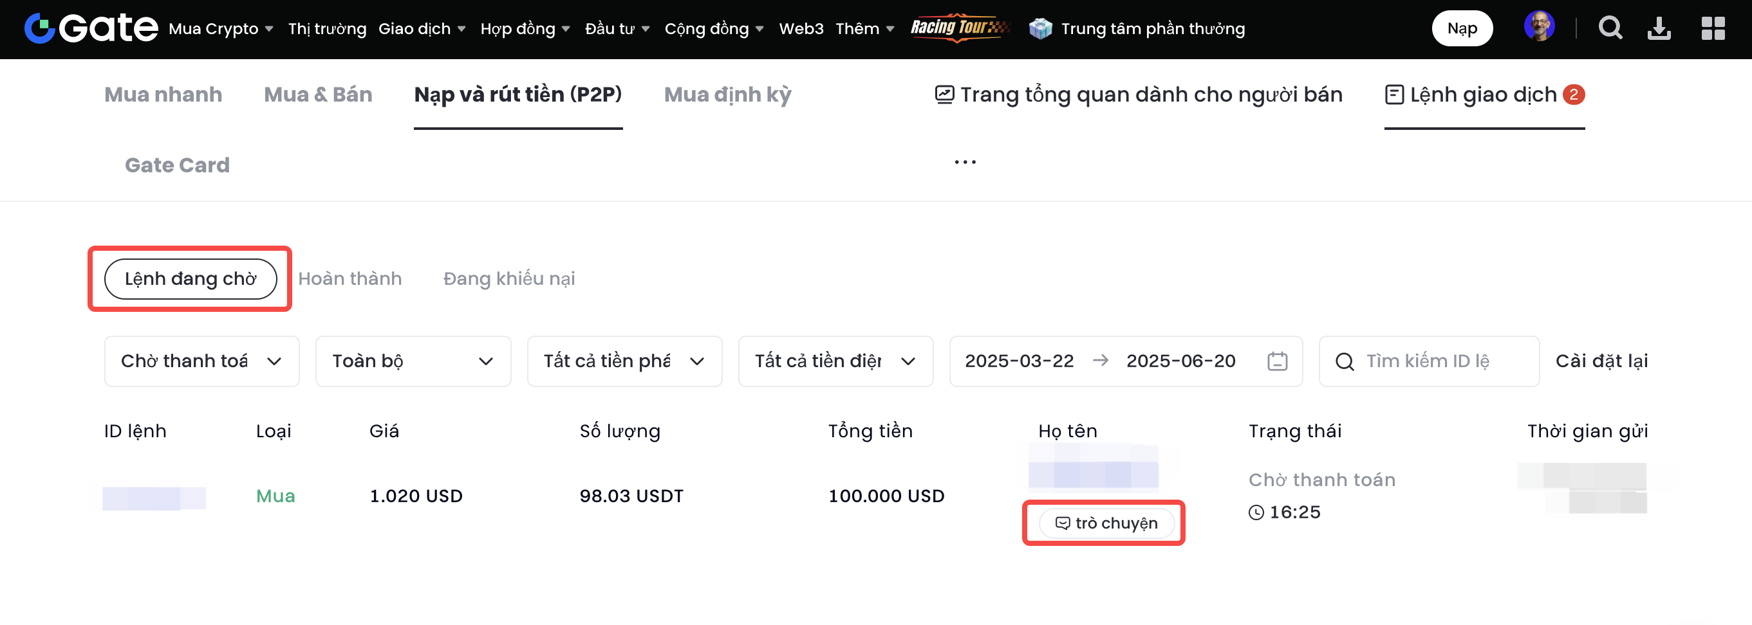
Task: Expand the Toàn bộ filter dropdown
Action: (x=413, y=361)
